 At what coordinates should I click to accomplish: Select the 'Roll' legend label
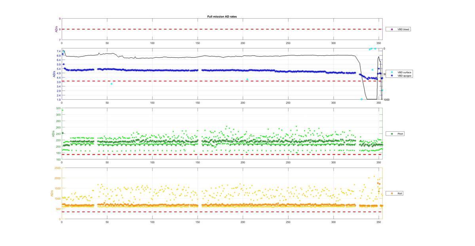pos(400,193)
